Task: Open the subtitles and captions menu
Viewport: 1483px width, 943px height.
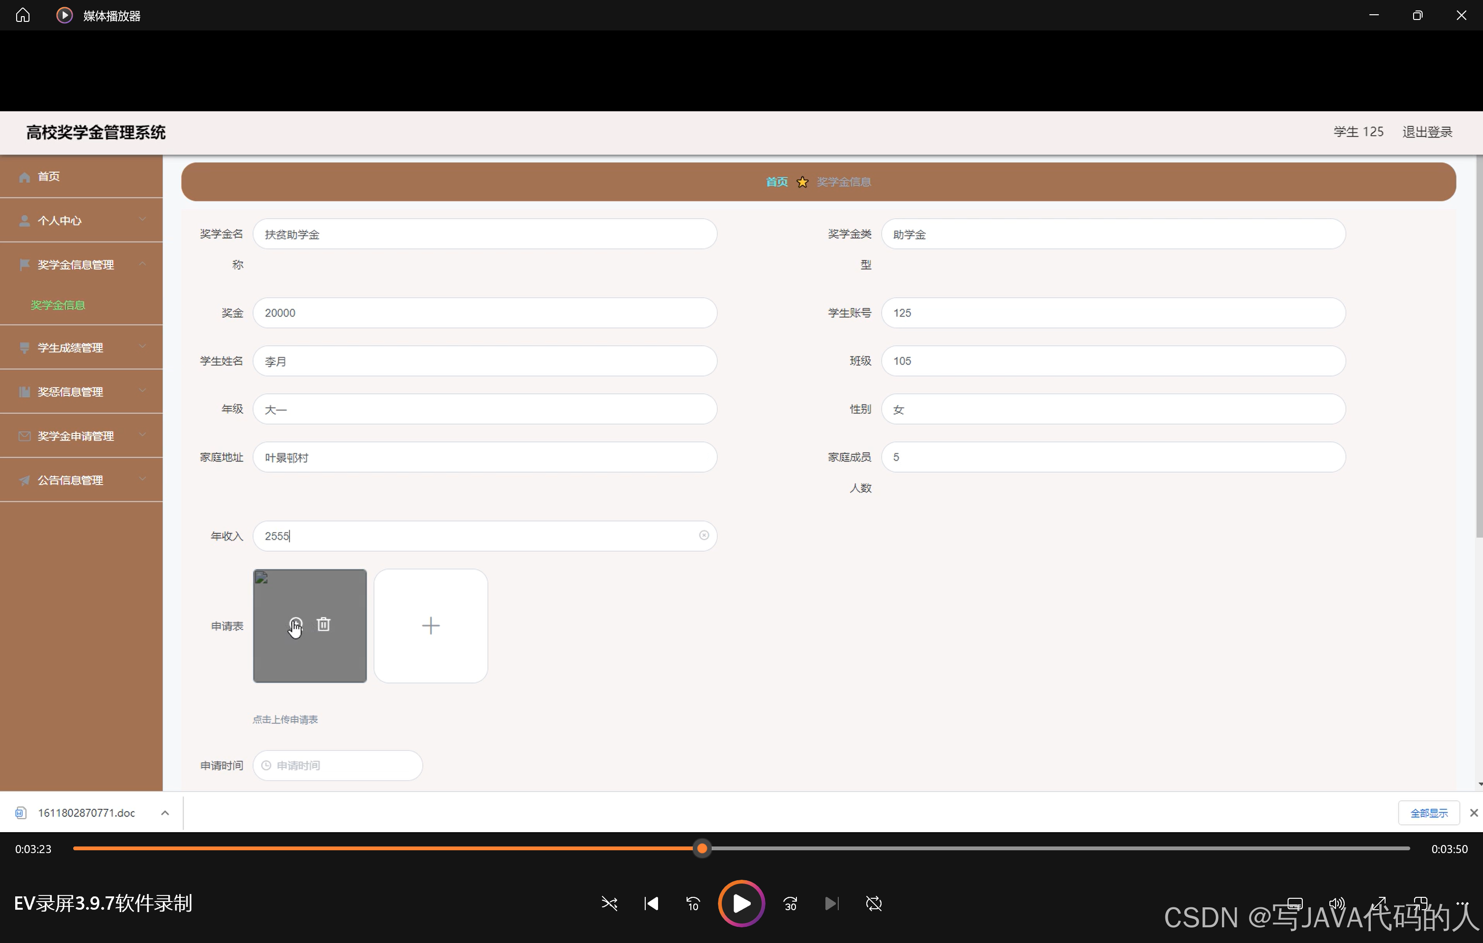Action: point(1295,904)
